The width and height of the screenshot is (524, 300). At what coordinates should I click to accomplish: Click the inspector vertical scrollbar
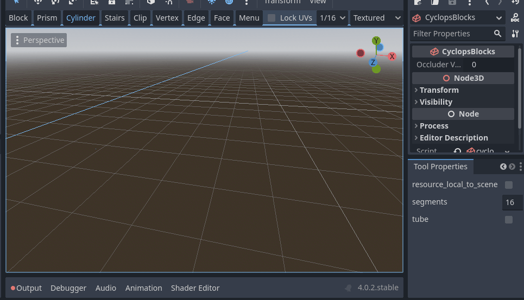tap(519, 88)
